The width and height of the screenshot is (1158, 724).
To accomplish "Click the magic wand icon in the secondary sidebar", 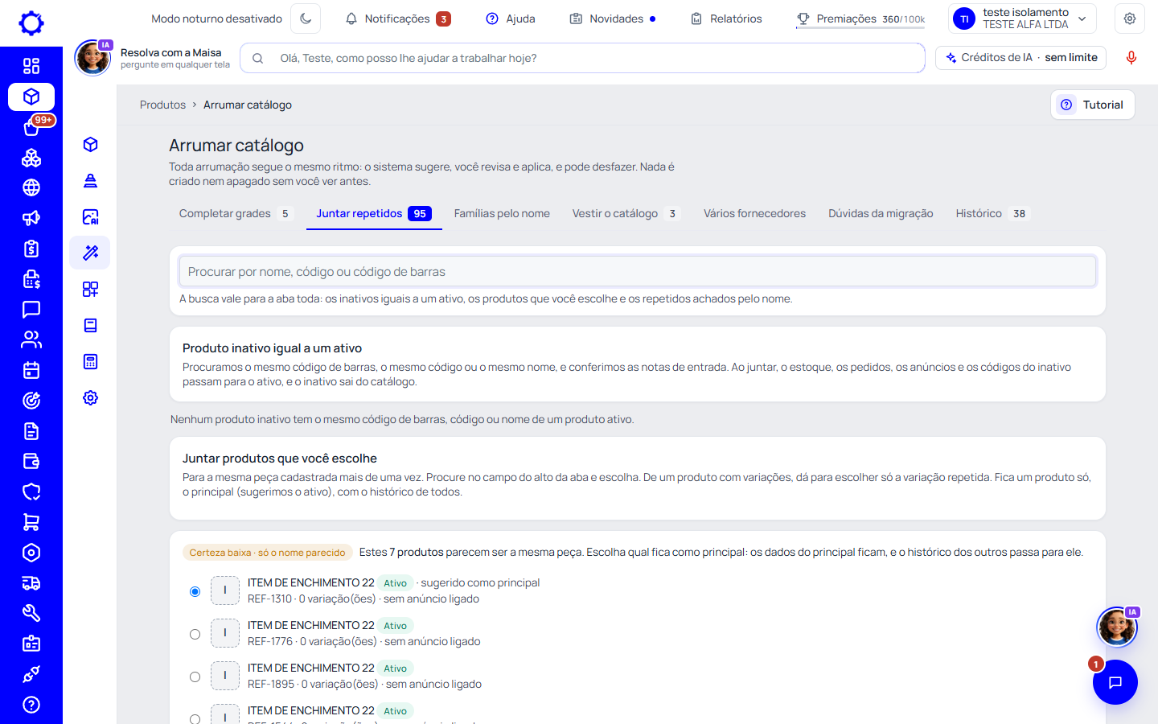I will pos(90,253).
